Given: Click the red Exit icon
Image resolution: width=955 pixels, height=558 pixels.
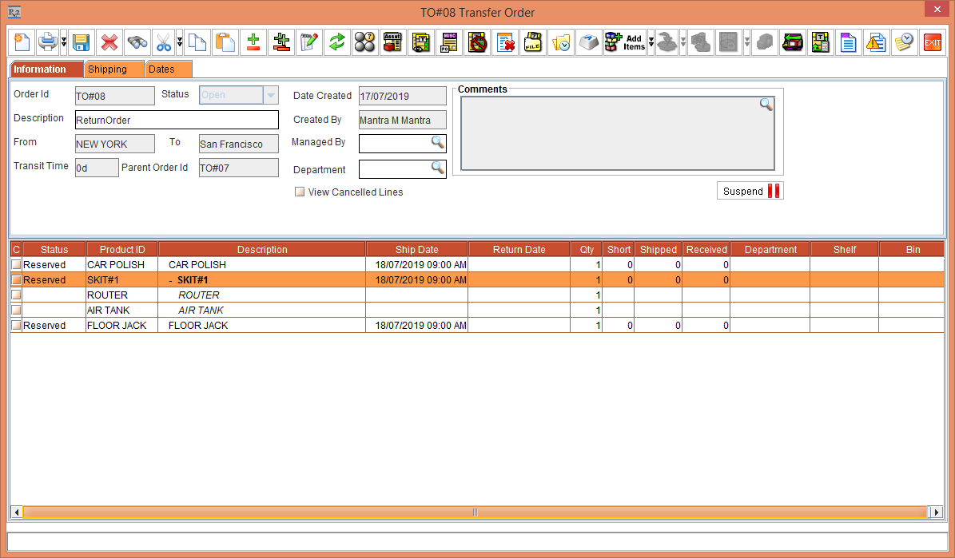Looking at the screenshot, I should point(932,42).
